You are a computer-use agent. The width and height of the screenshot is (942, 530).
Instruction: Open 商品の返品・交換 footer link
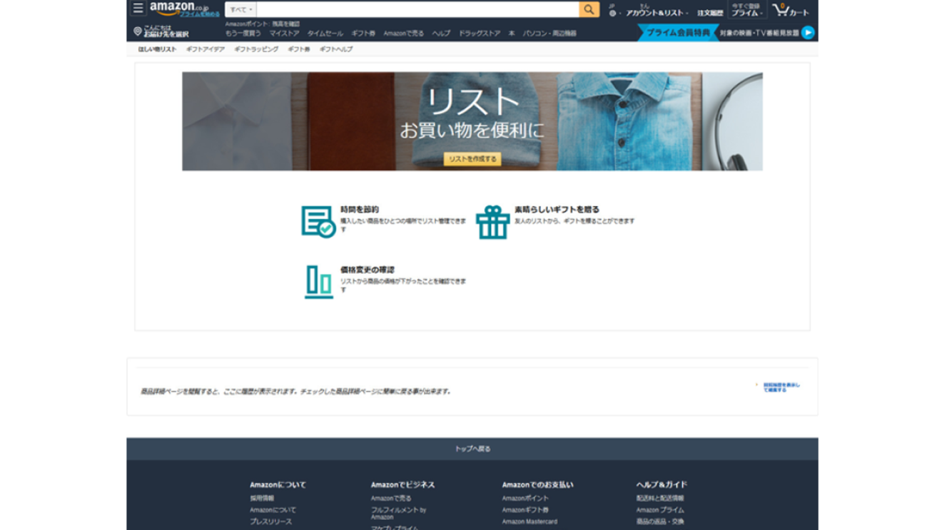(660, 521)
